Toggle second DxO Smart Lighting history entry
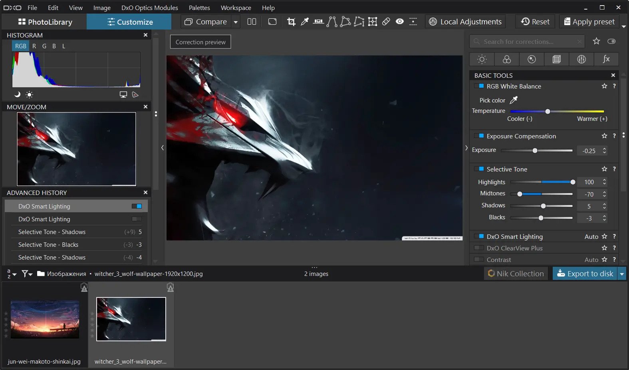629x370 pixels. coord(137,219)
